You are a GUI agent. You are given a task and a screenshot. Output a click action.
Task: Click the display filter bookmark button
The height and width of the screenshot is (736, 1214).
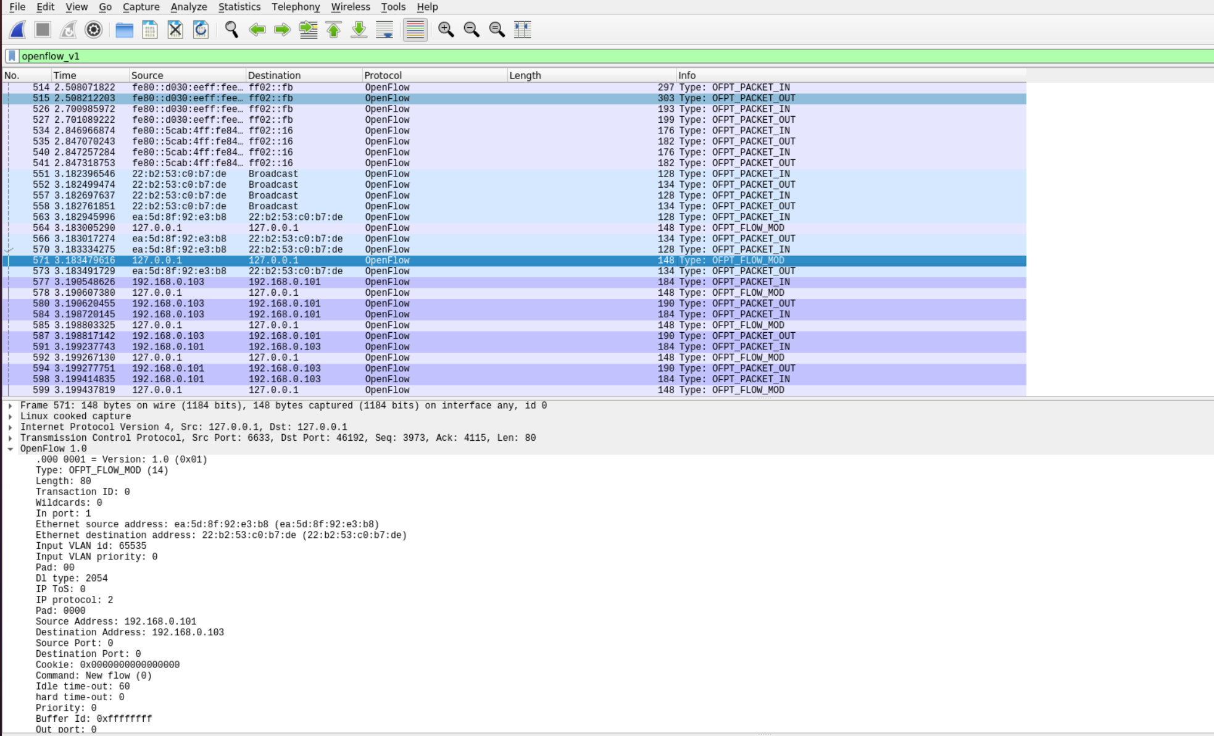12,56
